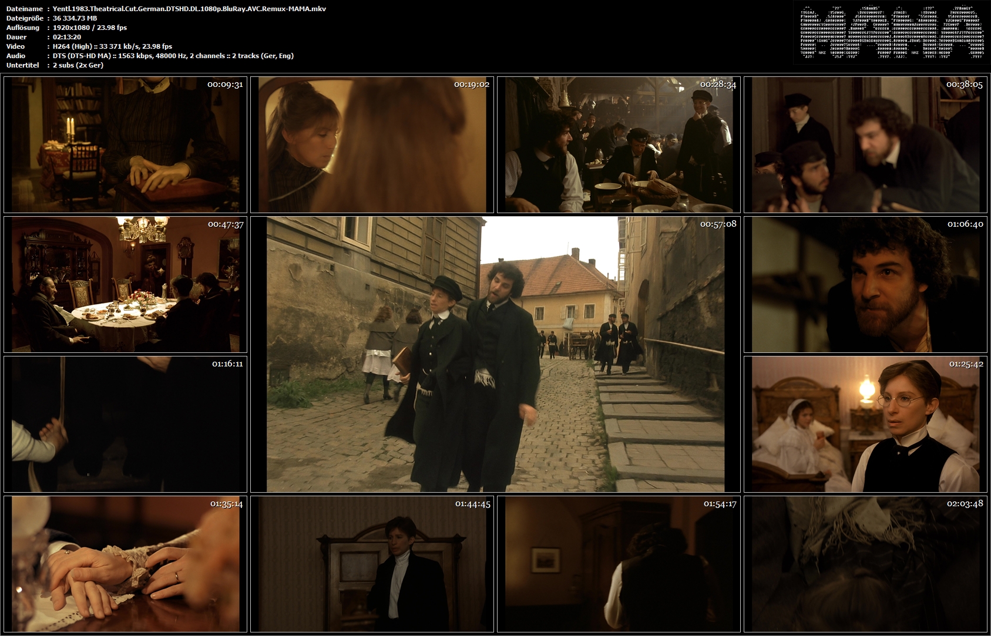Select the hands close-up at 01:35:14
Viewport: 991px width, 636px height.
point(125,564)
